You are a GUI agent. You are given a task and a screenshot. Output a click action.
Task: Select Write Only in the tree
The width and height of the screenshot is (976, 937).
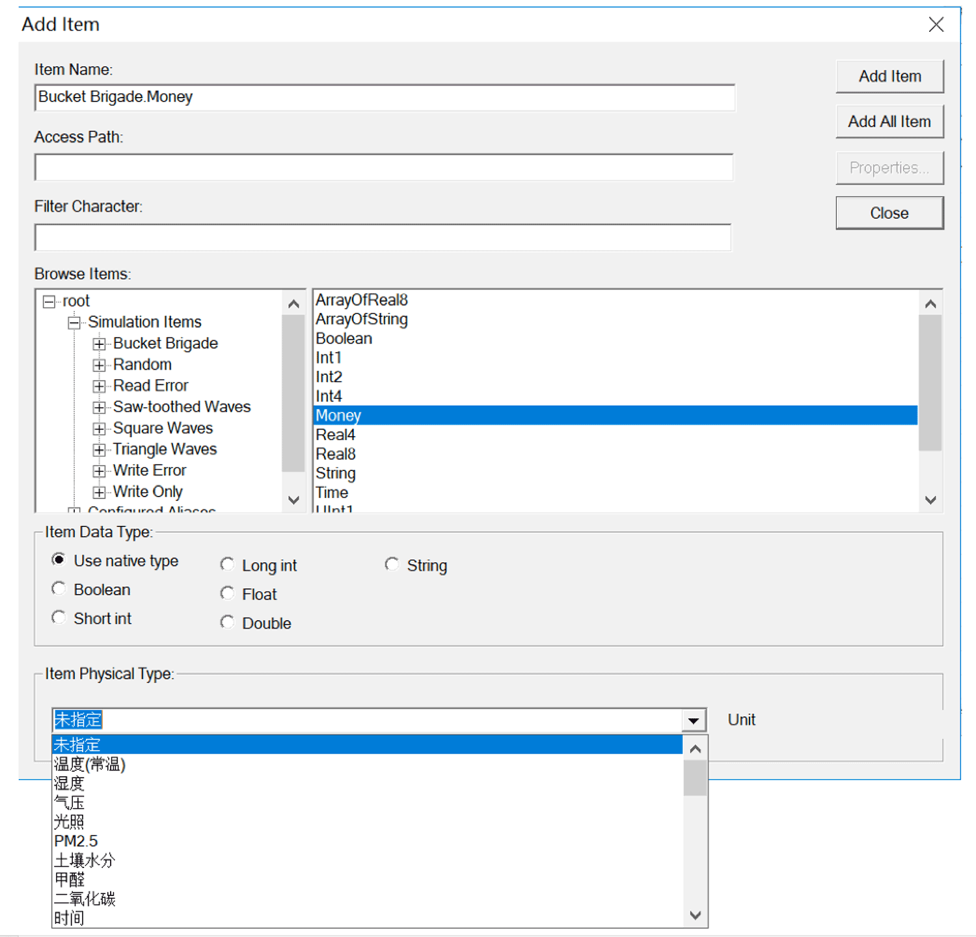click(x=148, y=492)
